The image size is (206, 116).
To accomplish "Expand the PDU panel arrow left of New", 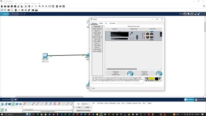I will tap(74, 107).
